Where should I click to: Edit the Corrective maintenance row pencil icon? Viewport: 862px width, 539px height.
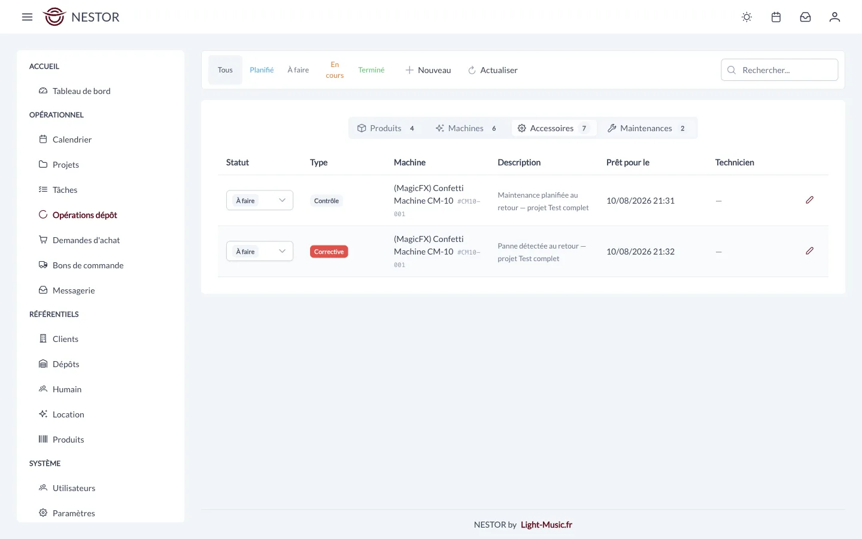click(x=809, y=251)
